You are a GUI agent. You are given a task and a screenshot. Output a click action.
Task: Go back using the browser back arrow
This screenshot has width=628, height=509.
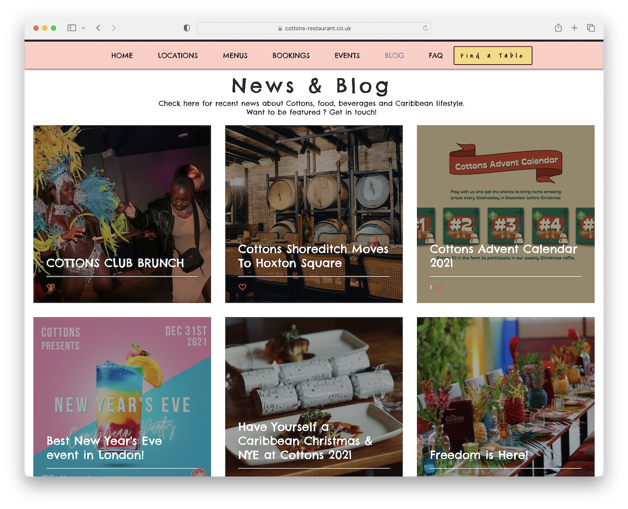pos(98,28)
